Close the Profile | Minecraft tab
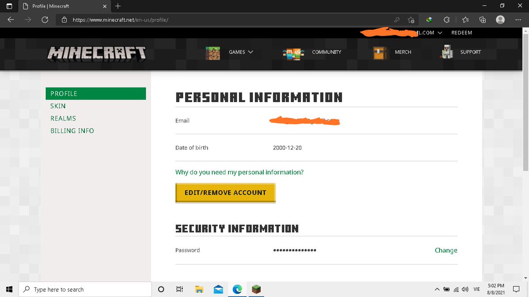This screenshot has height=297, width=529. coord(105,6)
